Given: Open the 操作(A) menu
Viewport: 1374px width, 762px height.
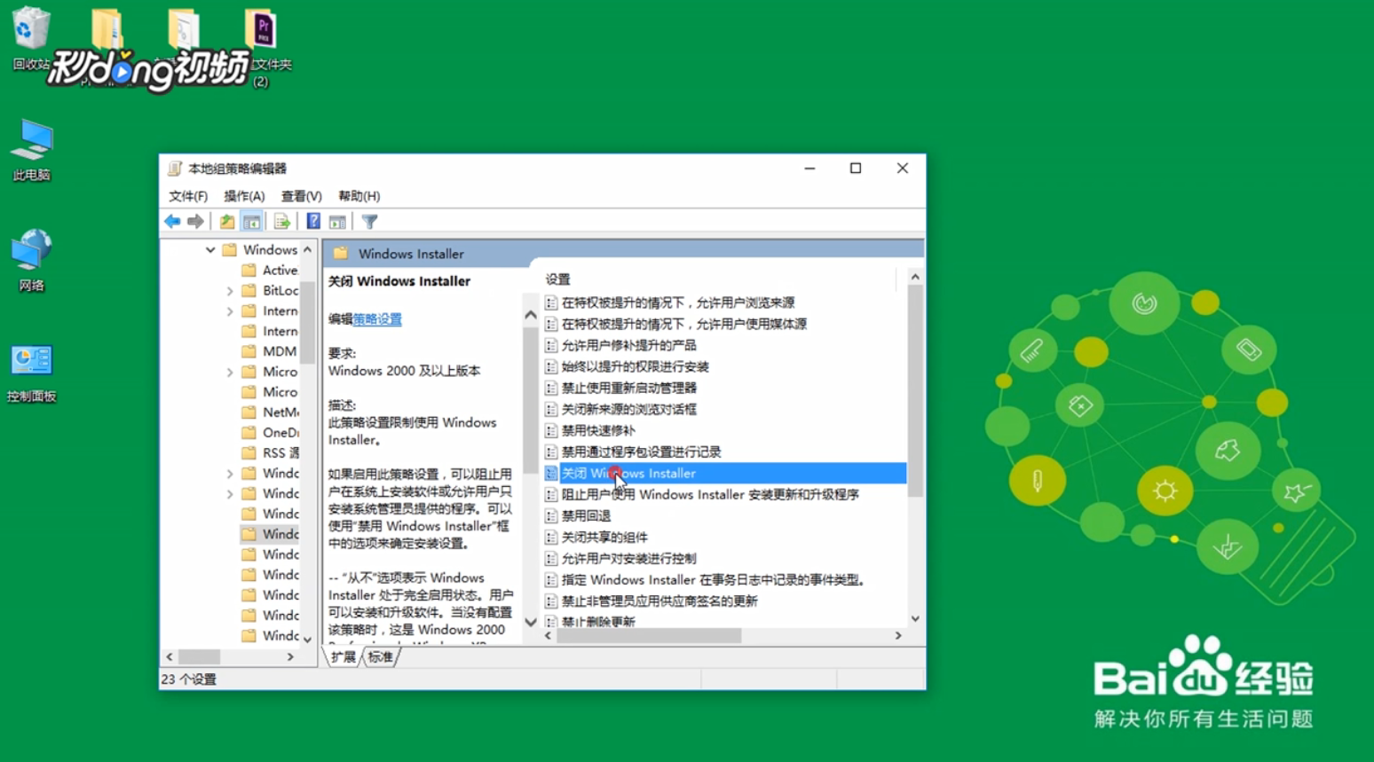Looking at the screenshot, I should point(244,196).
